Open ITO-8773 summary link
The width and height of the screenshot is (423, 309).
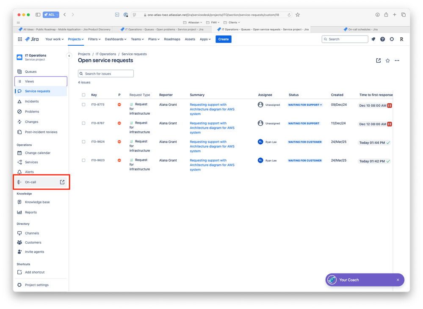212,109
